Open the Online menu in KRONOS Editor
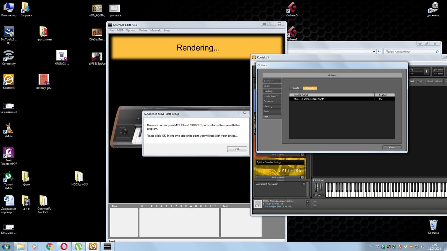 click(x=143, y=31)
